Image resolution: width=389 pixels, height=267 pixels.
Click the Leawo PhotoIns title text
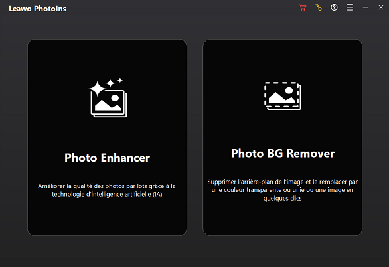click(x=37, y=9)
